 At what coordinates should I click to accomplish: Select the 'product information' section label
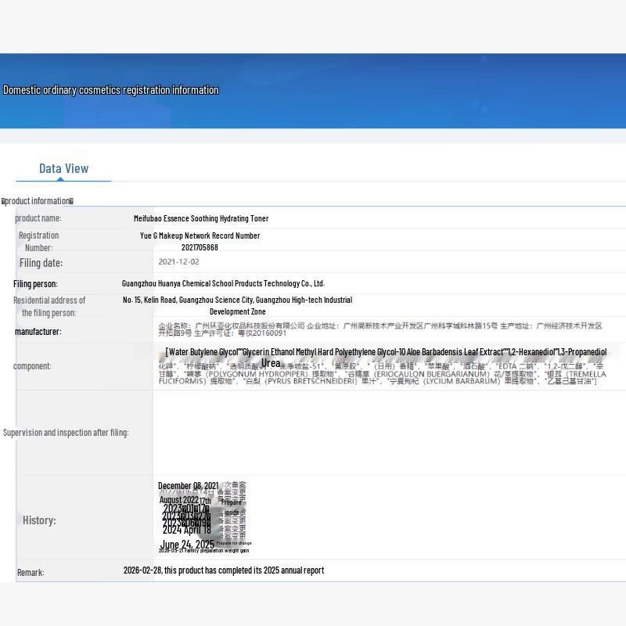(x=38, y=201)
